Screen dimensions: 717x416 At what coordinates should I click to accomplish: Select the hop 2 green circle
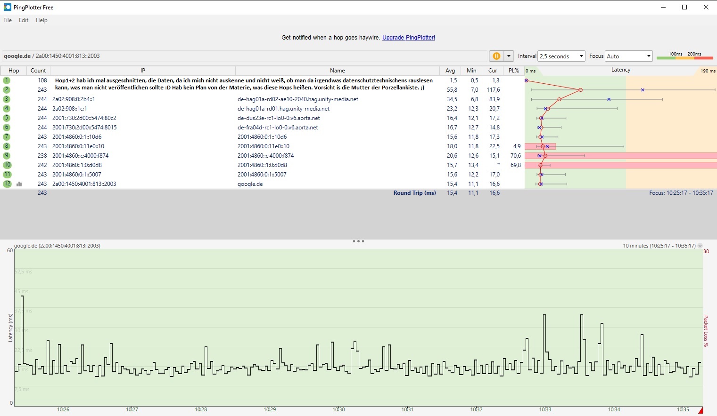(7, 89)
